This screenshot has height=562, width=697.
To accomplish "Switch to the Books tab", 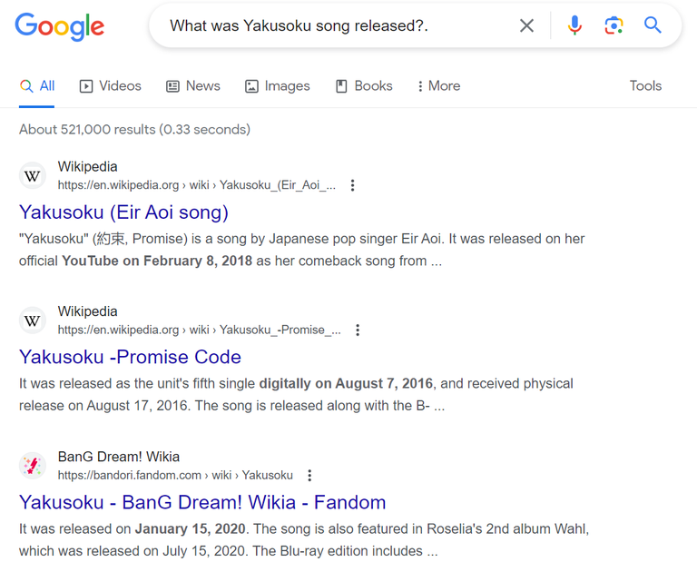I will click(x=364, y=86).
